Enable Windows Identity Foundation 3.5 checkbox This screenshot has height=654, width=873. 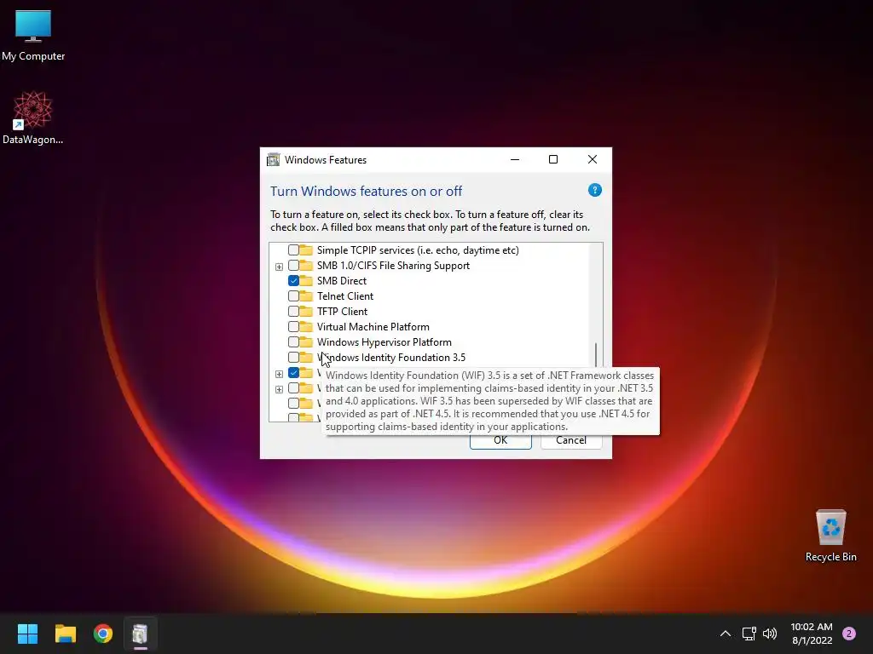pos(293,357)
